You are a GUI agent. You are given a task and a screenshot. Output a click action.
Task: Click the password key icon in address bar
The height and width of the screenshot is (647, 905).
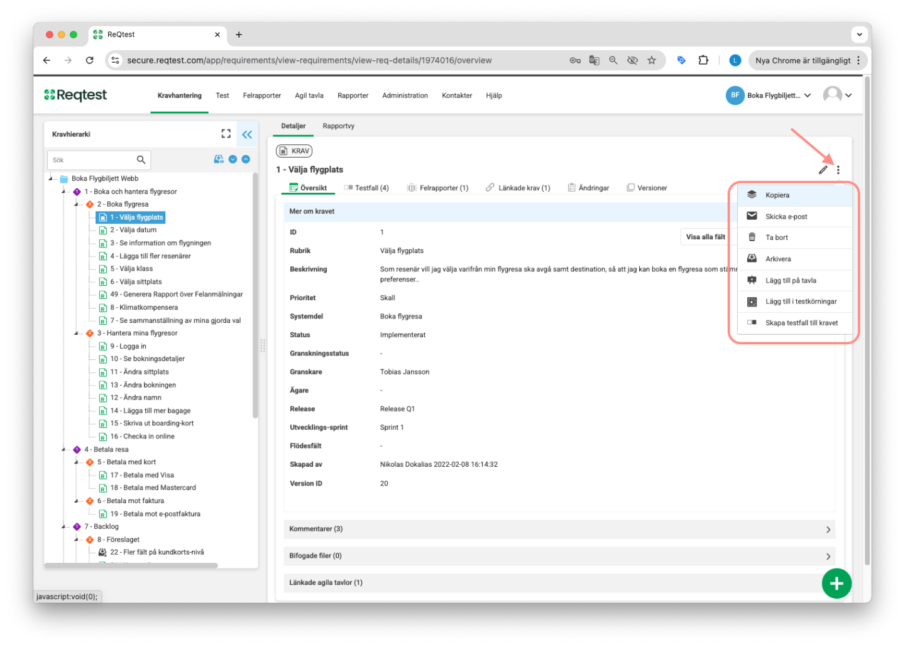click(x=575, y=60)
